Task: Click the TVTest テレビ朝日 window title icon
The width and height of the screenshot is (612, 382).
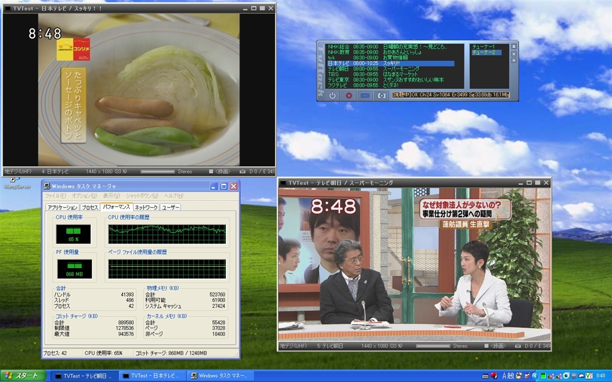Action: pyautogui.click(x=283, y=183)
